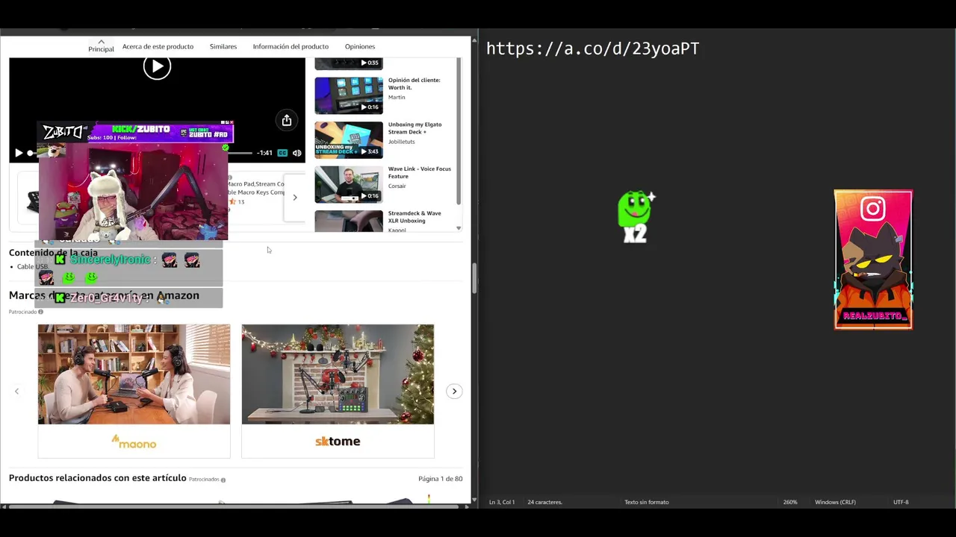
Task: Click Patrocinados info near Productos relacionados
Action: pos(223,480)
